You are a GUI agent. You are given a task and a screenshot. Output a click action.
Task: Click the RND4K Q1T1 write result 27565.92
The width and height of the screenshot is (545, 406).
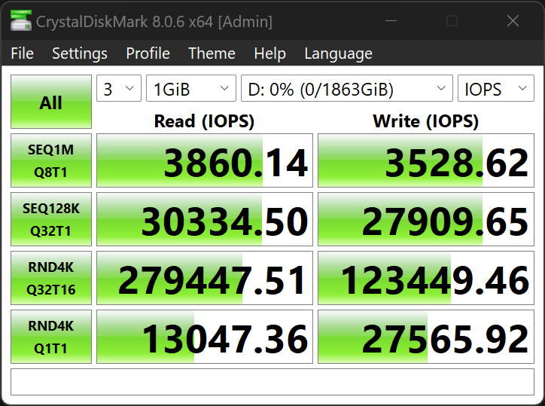pyautogui.click(x=426, y=337)
